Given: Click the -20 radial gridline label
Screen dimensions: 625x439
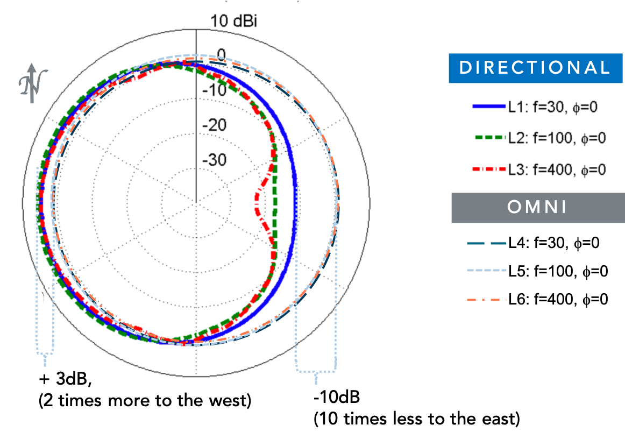Looking at the screenshot, I should (215, 125).
